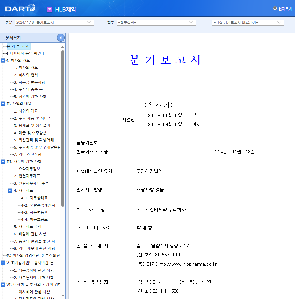Image resolution: width=295 pixels, height=299 pixels.
Task: Collapse the 4. 재무제표 subtree
Action: (10, 190)
